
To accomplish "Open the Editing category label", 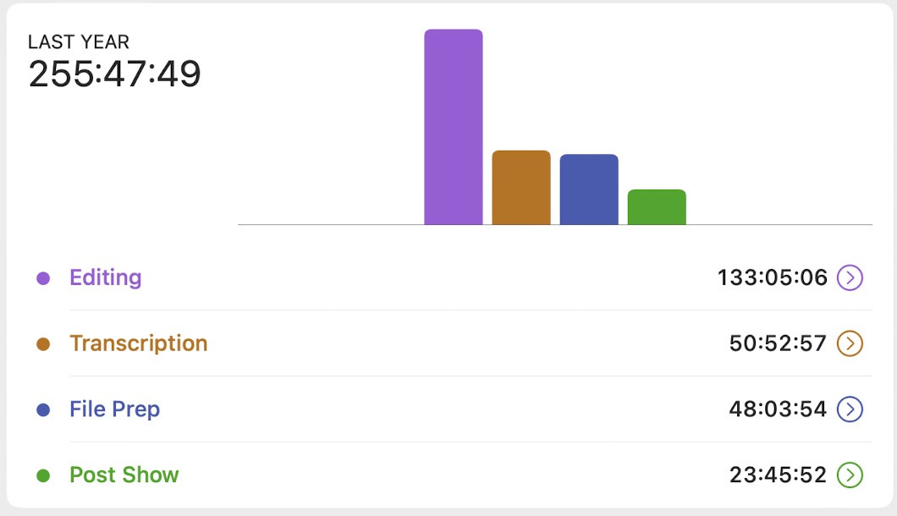I will 106,277.
